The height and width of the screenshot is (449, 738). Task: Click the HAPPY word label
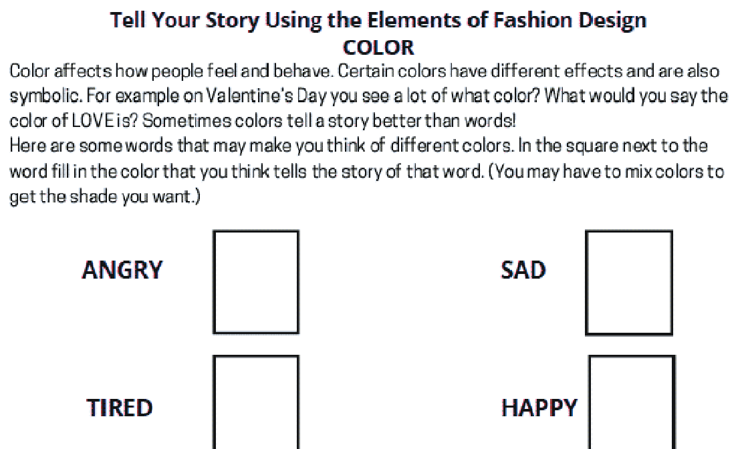pyautogui.click(x=539, y=408)
